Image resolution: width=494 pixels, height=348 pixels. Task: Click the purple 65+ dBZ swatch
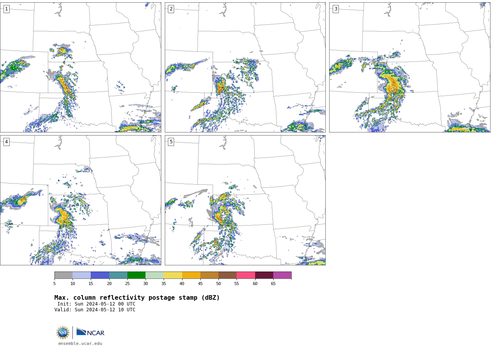tap(282, 275)
